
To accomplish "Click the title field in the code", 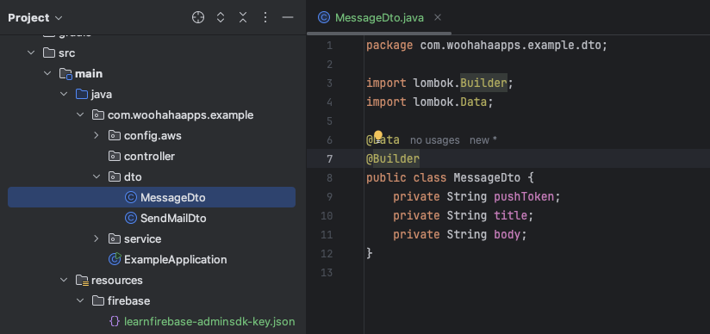I will 510,215.
